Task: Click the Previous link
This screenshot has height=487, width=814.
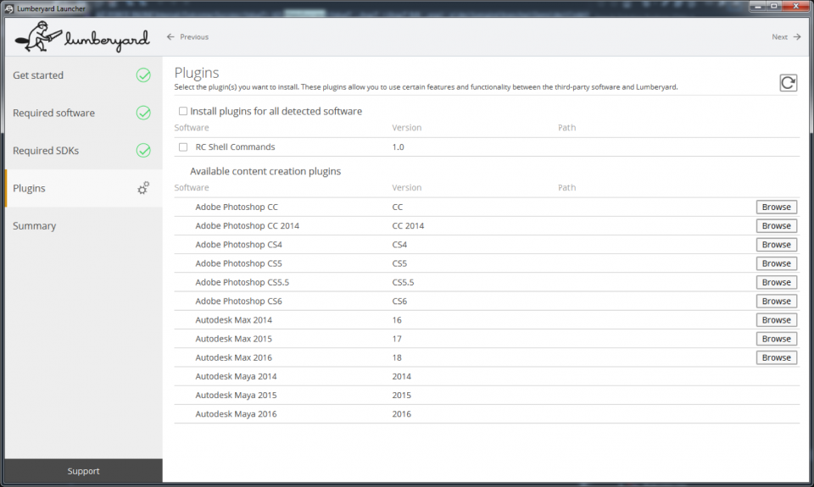Action: 194,36
